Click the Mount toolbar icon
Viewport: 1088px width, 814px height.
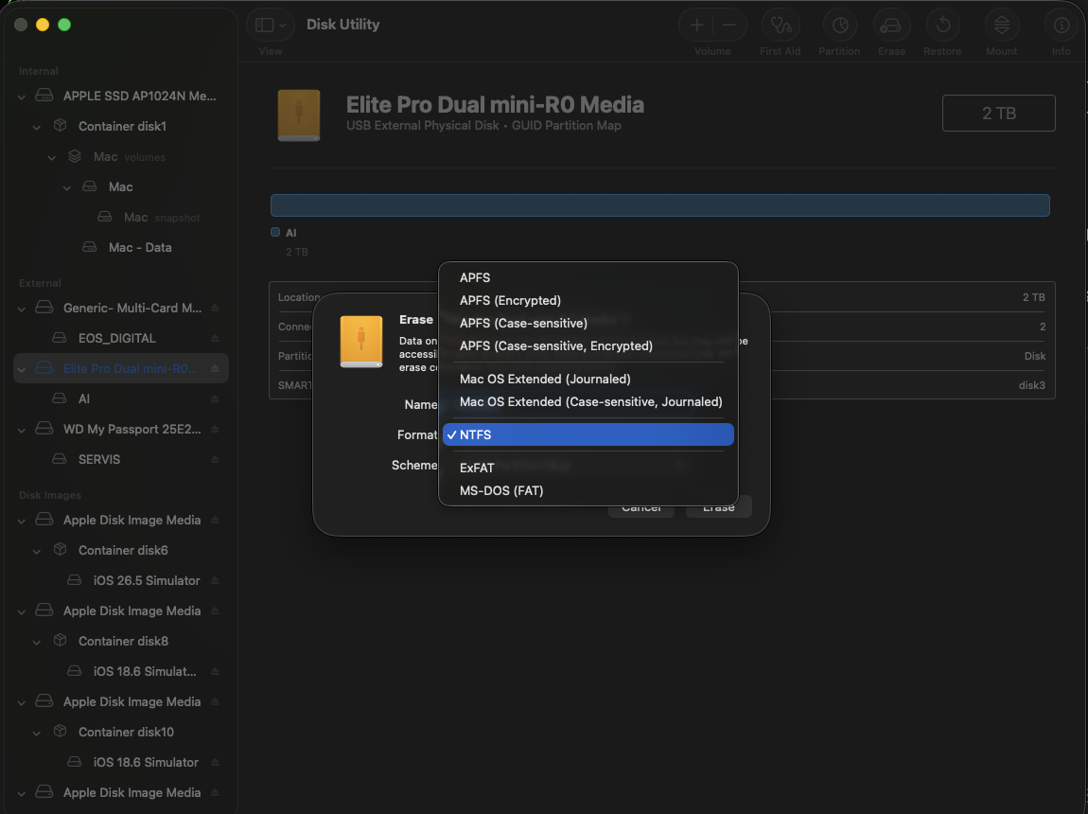click(1002, 25)
